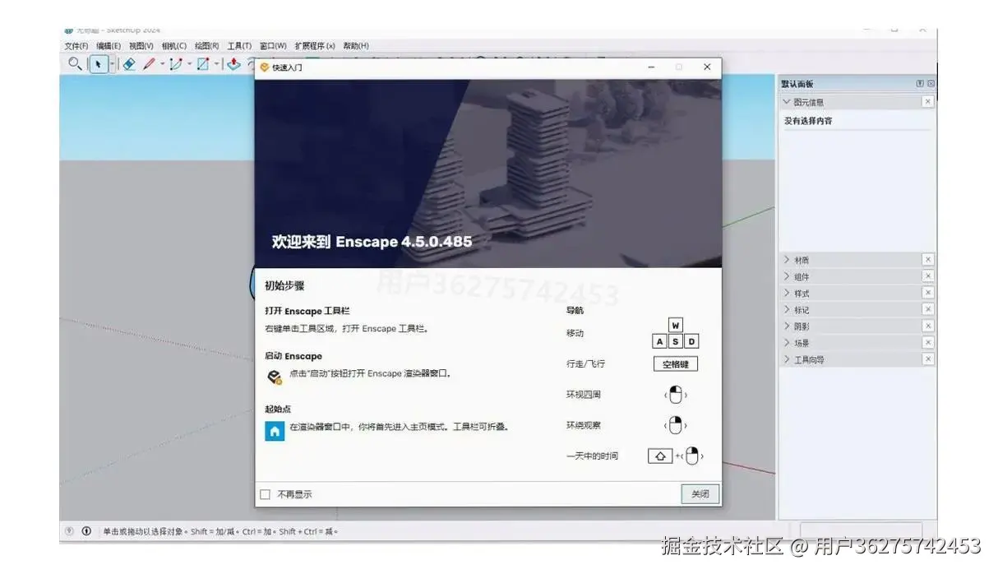
Task: Select the Eraser tool in the toolbar
Action: (129, 64)
